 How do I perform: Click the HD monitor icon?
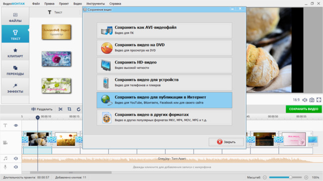(x=106, y=65)
